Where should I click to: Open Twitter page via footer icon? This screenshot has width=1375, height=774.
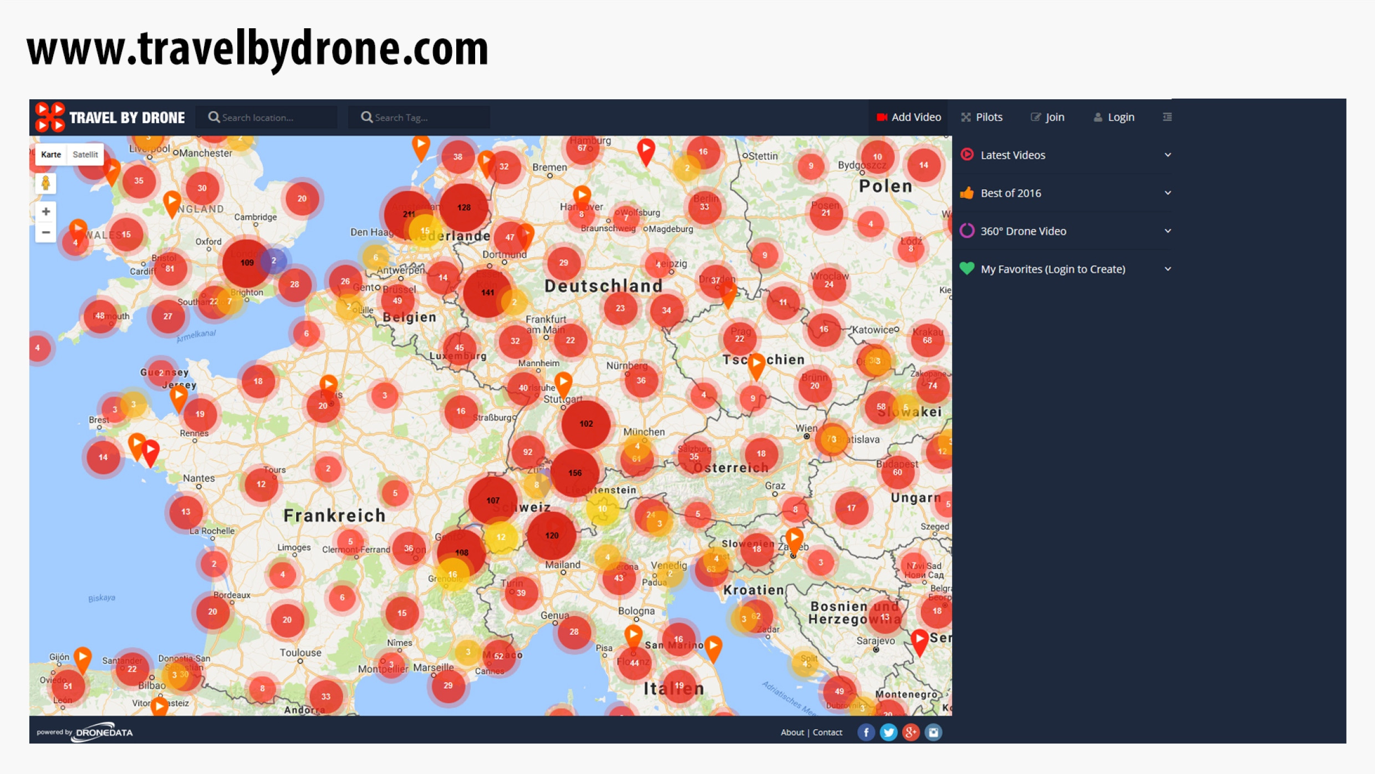pos(888,732)
